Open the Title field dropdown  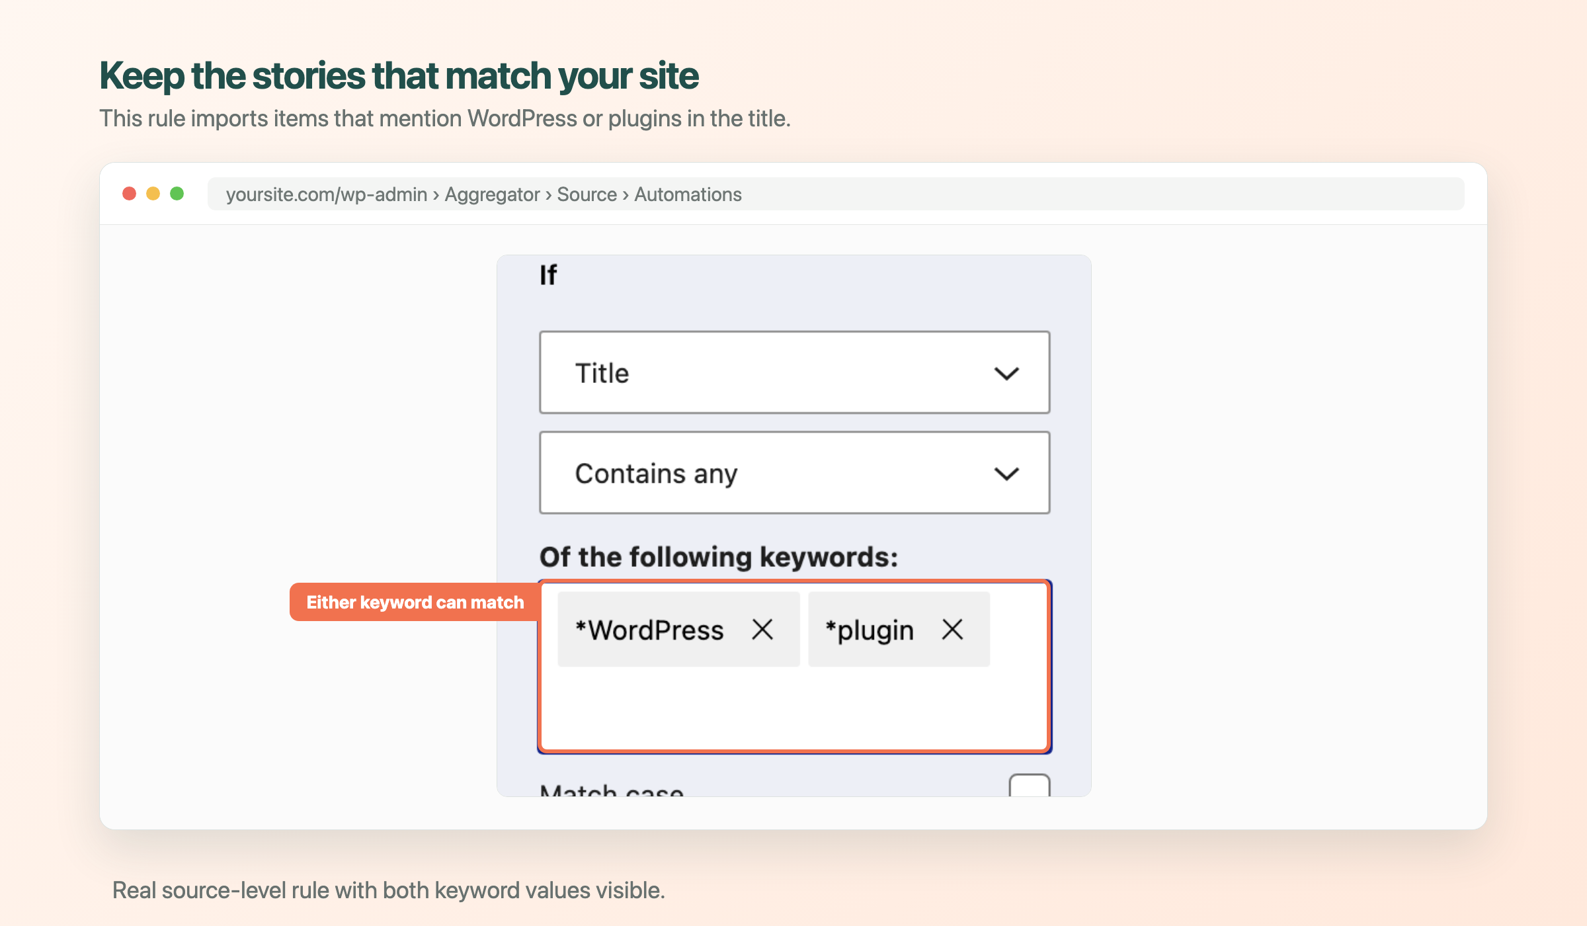[x=794, y=372]
